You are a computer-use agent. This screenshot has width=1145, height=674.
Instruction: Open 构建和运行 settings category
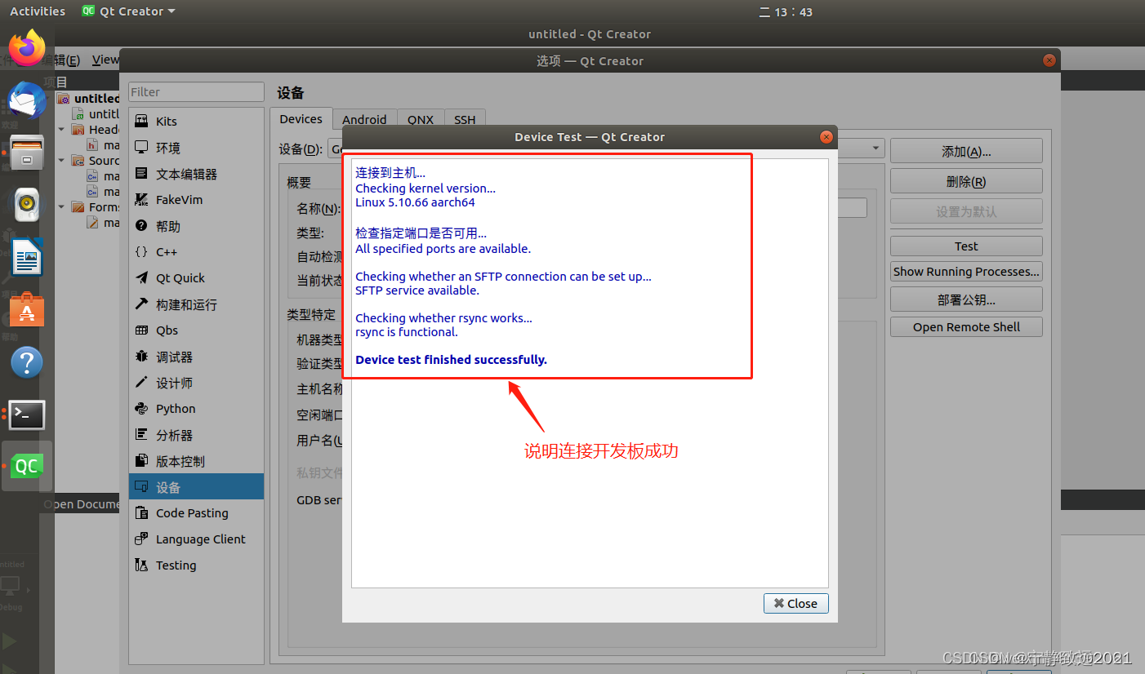click(196, 304)
